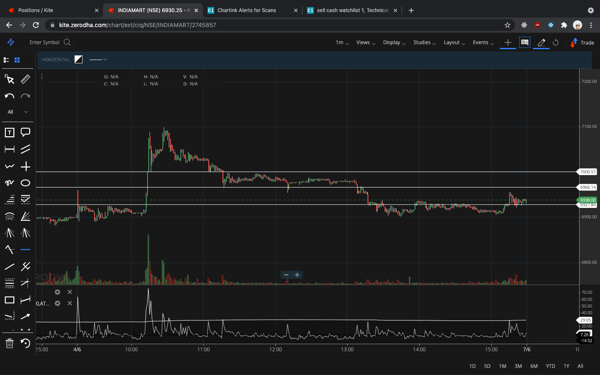The width and height of the screenshot is (600, 375).
Task: Collapse the ATR study with its close icon
Action: coord(70,303)
